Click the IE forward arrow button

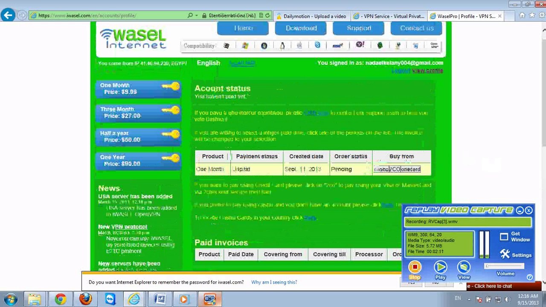[21, 15]
